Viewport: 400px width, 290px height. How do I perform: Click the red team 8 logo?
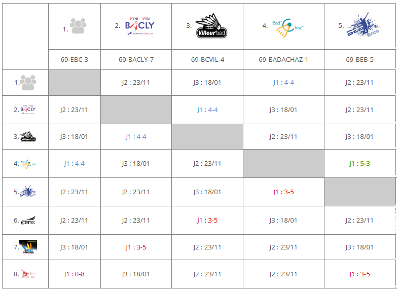(28, 274)
